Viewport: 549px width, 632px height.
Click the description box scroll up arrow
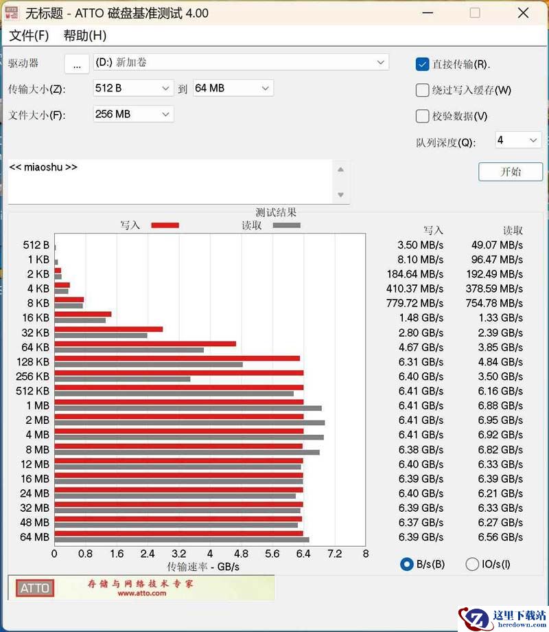(x=341, y=170)
